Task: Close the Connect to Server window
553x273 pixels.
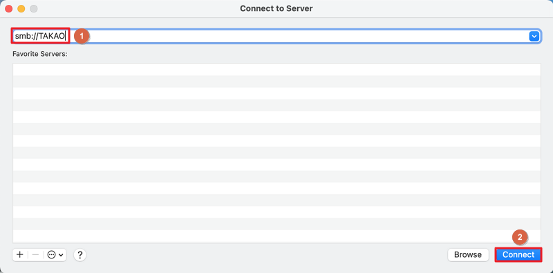Action: [x=8, y=8]
